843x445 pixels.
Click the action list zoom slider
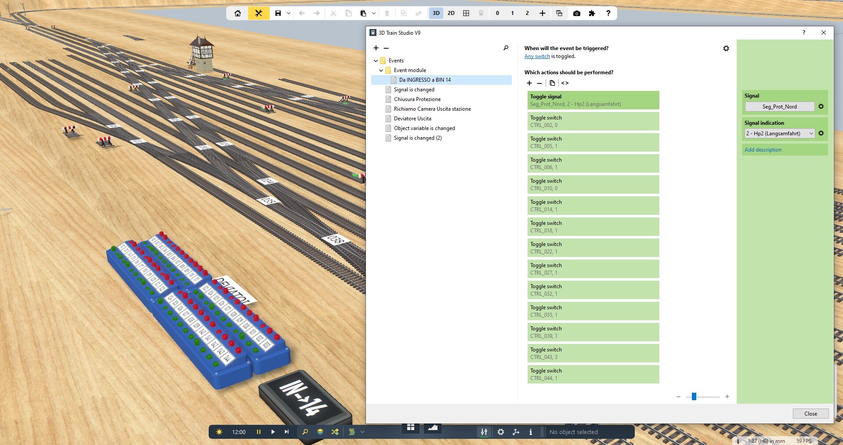(x=694, y=397)
